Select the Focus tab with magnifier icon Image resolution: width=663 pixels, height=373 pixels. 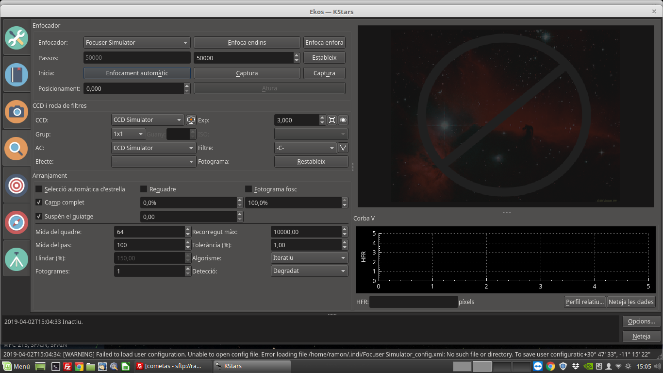click(x=17, y=148)
